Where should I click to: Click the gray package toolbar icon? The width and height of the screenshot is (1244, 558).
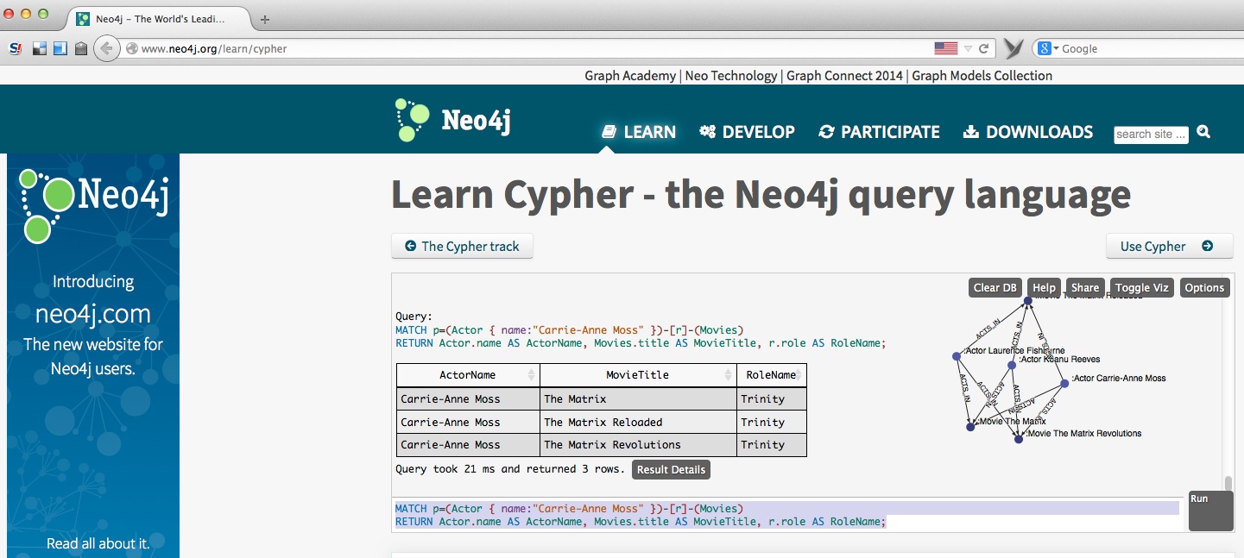[x=81, y=49]
